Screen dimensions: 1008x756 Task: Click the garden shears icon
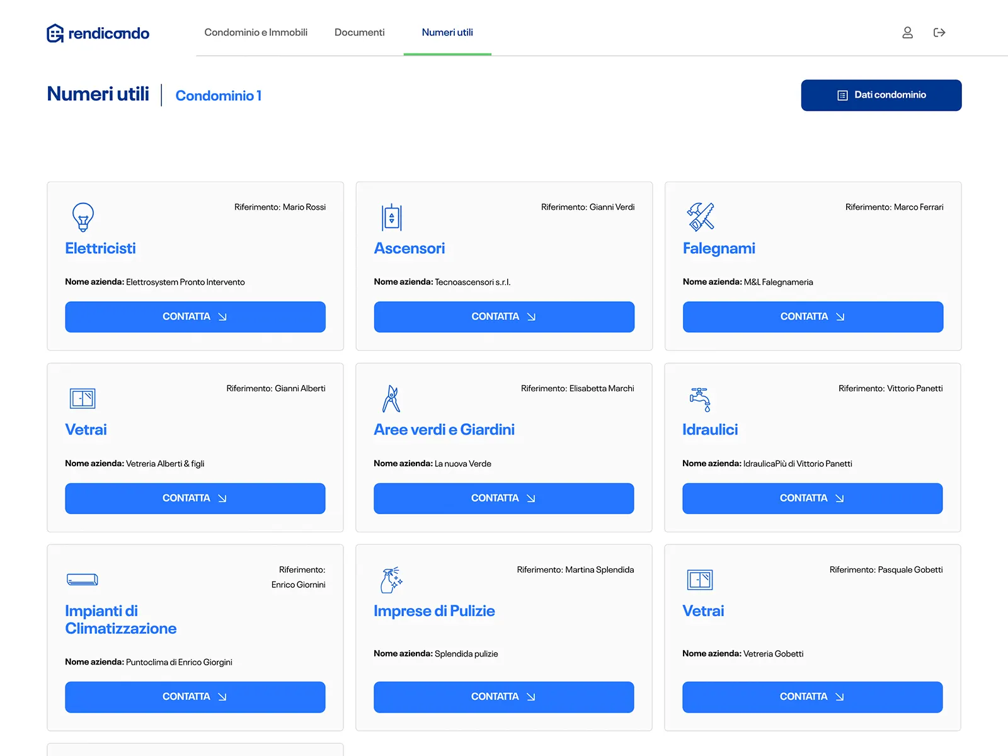coord(391,399)
